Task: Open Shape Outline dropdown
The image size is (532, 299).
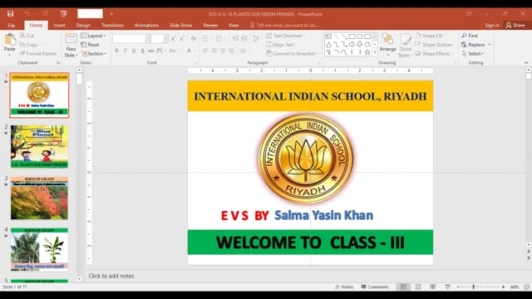Action: pyautogui.click(x=435, y=44)
